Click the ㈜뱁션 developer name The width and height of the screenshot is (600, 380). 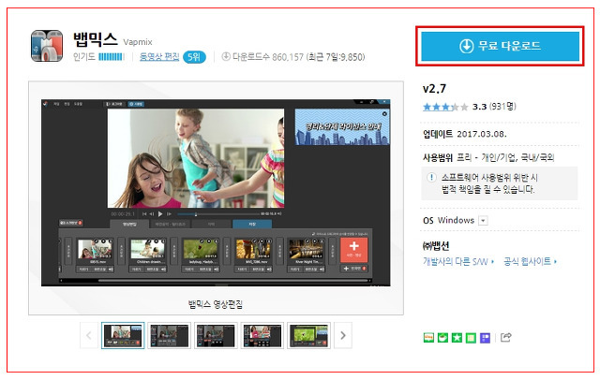(436, 246)
